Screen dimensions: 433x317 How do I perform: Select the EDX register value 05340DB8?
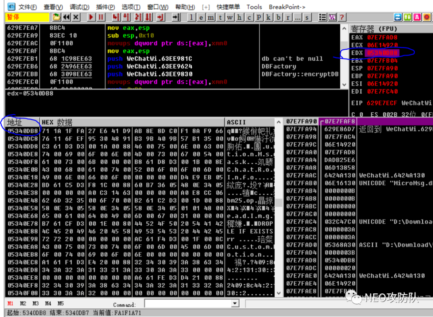[x=382, y=53]
